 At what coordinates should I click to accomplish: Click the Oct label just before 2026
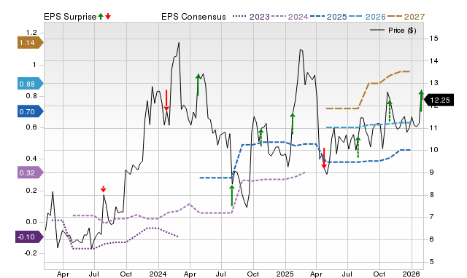(x=379, y=274)
